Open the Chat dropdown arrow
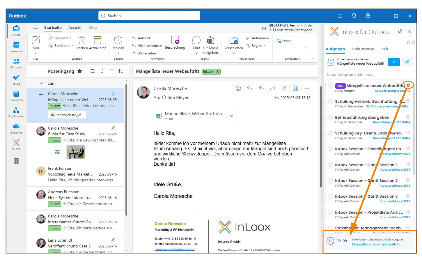 click(x=196, y=53)
